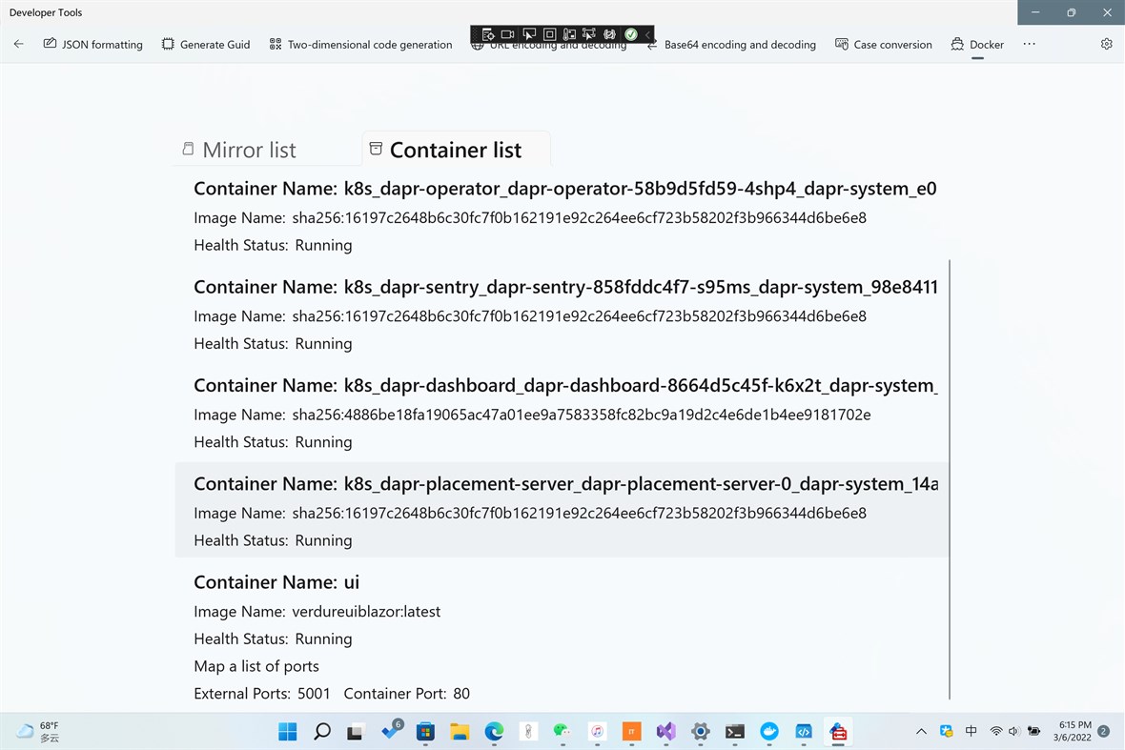Open the Case conversion tool
Screen dimensions: 1125x750
pyautogui.click(x=884, y=45)
